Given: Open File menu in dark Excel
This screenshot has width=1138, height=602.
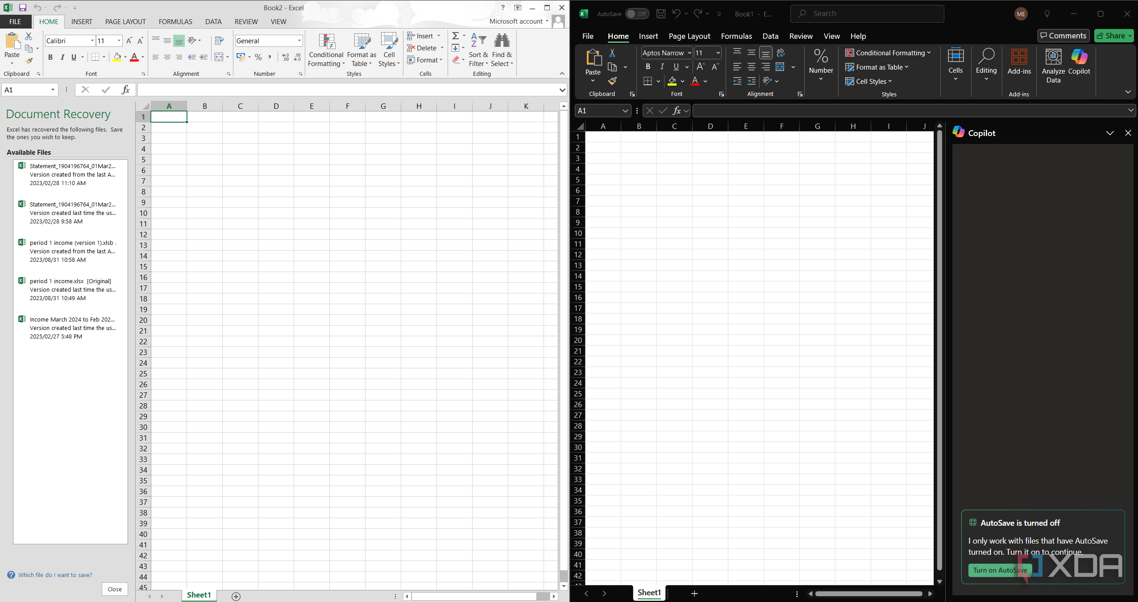Looking at the screenshot, I should pos(588,36).
